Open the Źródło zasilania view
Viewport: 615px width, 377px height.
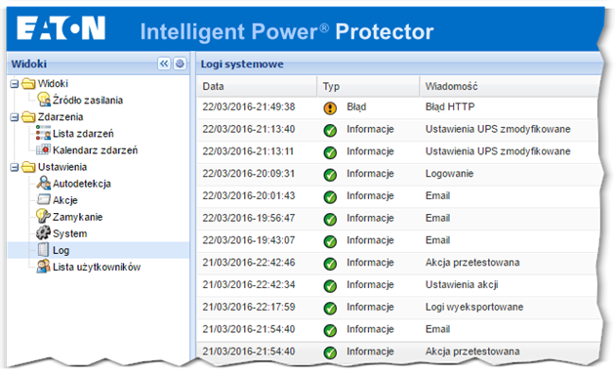[88, 101]
